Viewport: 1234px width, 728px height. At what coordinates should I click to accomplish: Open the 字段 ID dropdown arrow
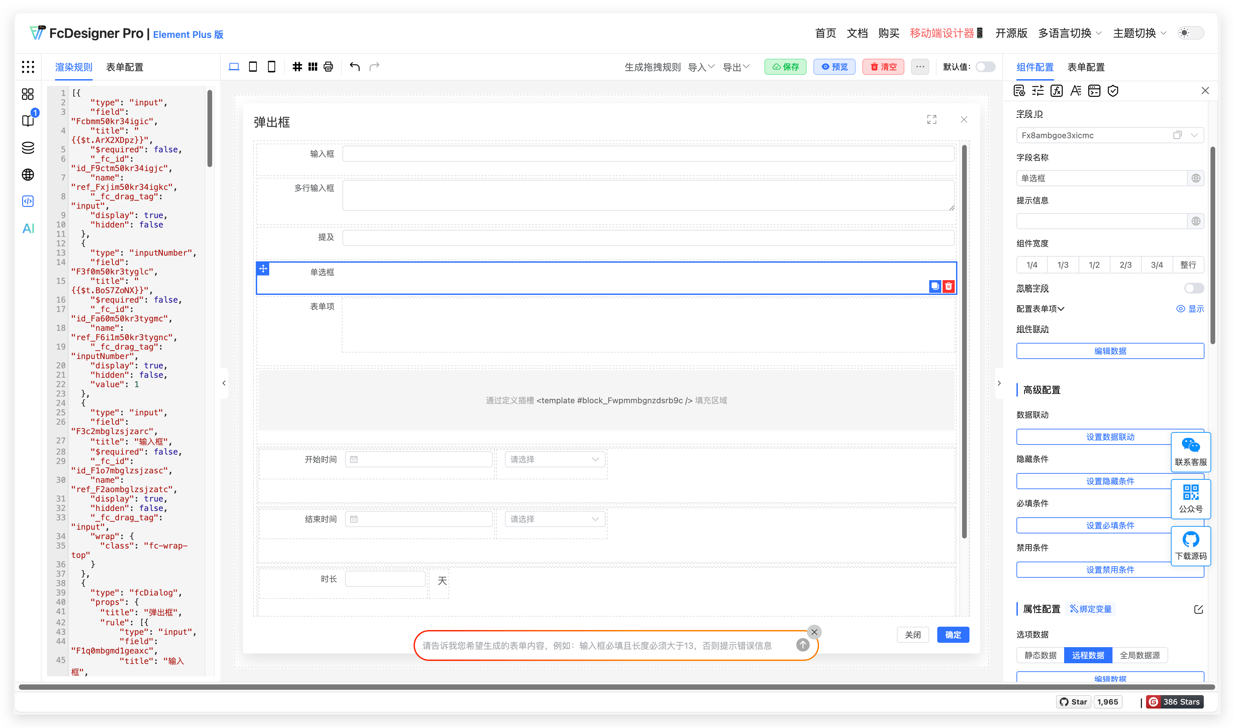(x=1194, y=135)
